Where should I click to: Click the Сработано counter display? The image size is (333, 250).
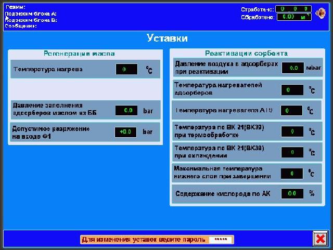click(x=293, y=9)
